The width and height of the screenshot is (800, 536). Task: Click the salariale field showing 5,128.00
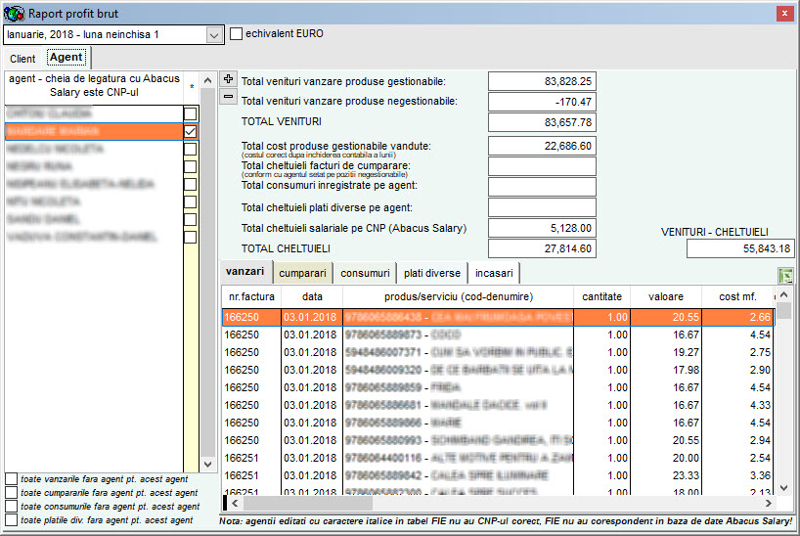[542, 228]
